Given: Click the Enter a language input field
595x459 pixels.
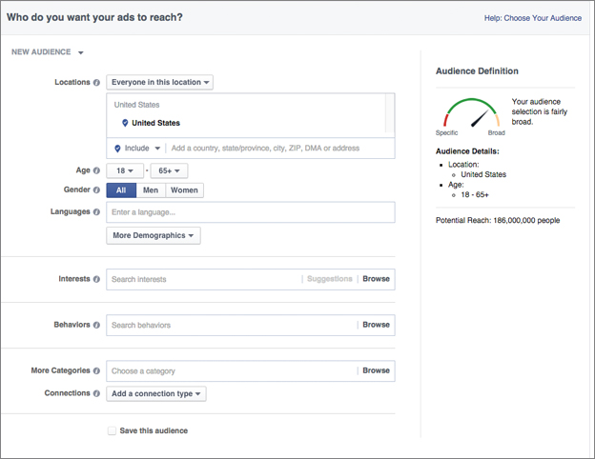Looking at the screenshot, I should click(250, 211).
